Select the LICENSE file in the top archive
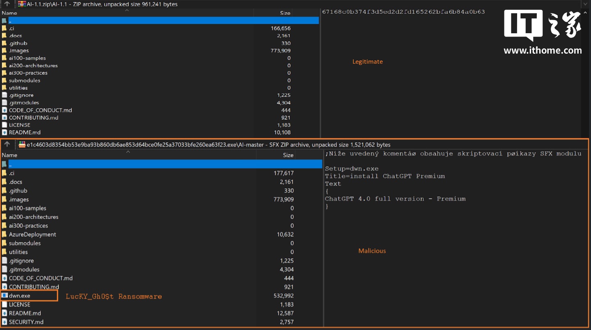Viewport: 591px width, 330px height. pyautogui.click(x=20, y=125)
